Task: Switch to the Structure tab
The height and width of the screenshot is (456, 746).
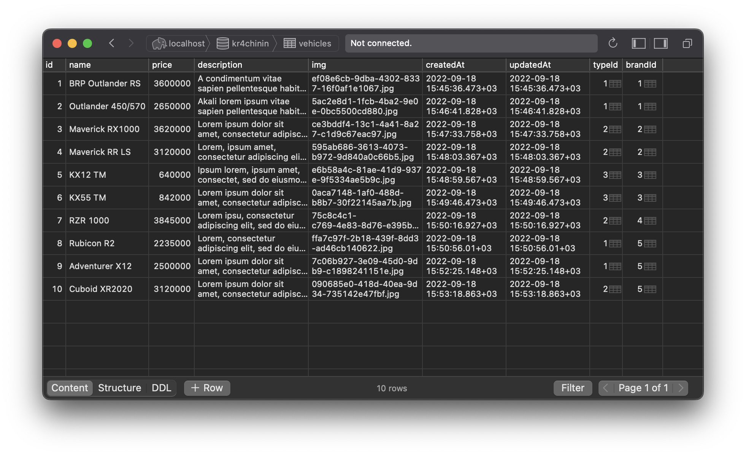Action: (119, 388)
